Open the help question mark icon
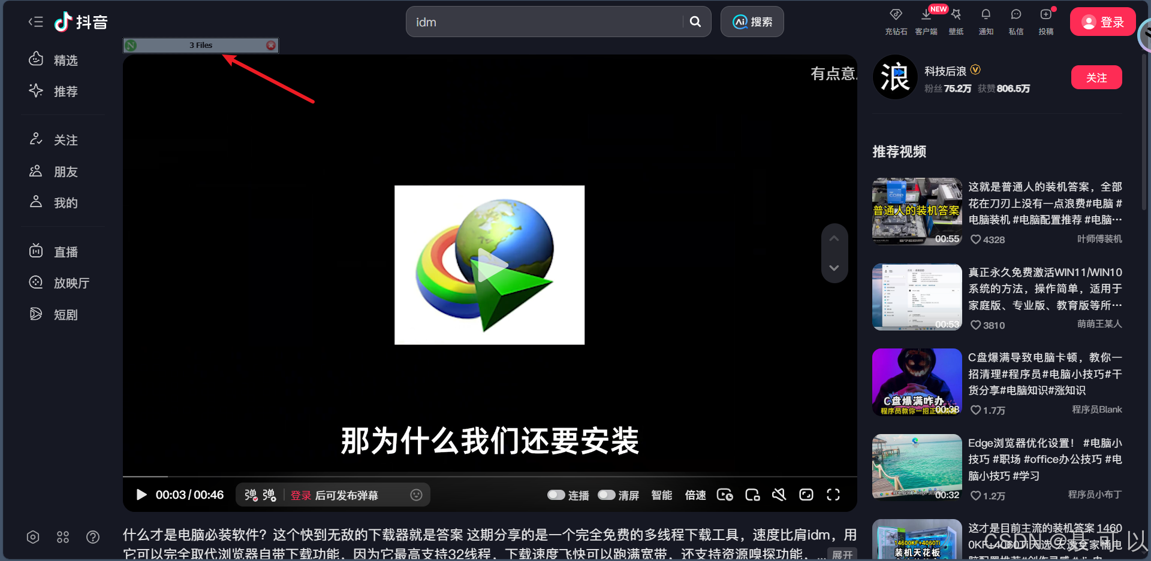The height and width of the screenshot is (561, 1151). (x=93, y=537)
